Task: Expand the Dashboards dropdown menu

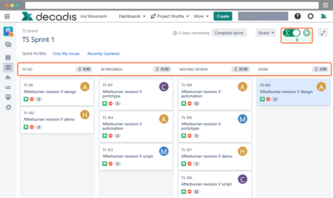Action: [132, 16]
